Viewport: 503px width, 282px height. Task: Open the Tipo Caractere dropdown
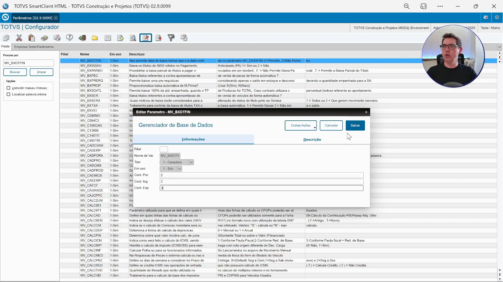coord(191,162)
